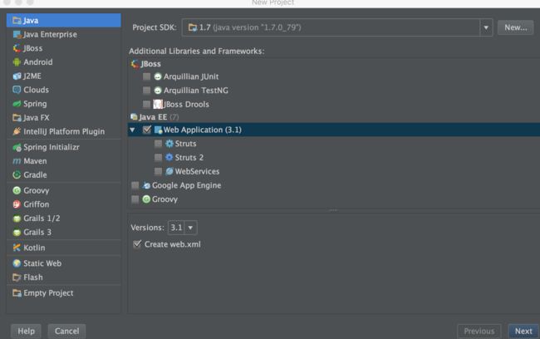Screen dimensions: 540x339
Task: Click the Arquillian TestNG icon
Action: (x=158, y=91)
